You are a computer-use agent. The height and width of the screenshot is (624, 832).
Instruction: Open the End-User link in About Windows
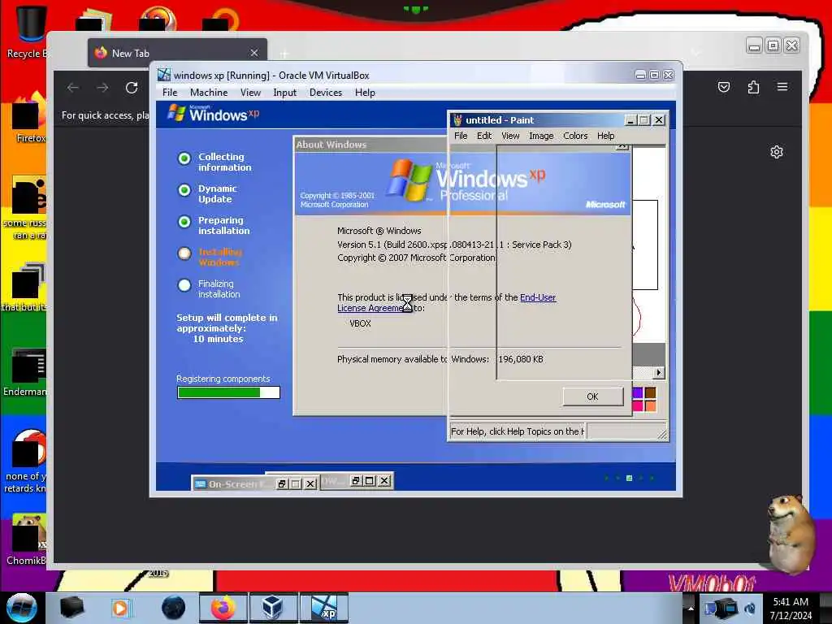click(538, 297)
